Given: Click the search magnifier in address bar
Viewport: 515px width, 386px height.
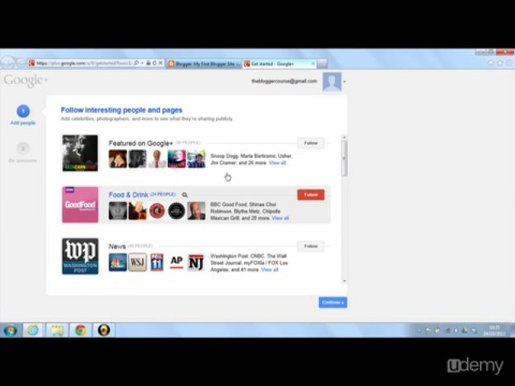Looking at the screenshot, I should tap(136, 63).
